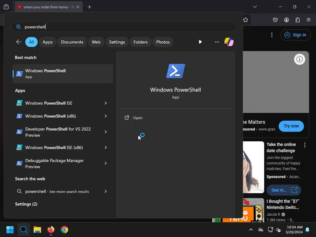Click the play arrow to show more filters

[x=200, y=42]
